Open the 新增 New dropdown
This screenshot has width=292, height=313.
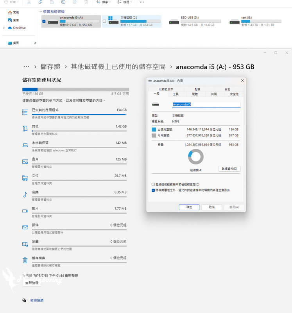(12, 2)
